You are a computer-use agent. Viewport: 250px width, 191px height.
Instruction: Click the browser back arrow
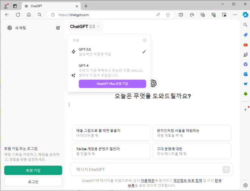(7, 15)
